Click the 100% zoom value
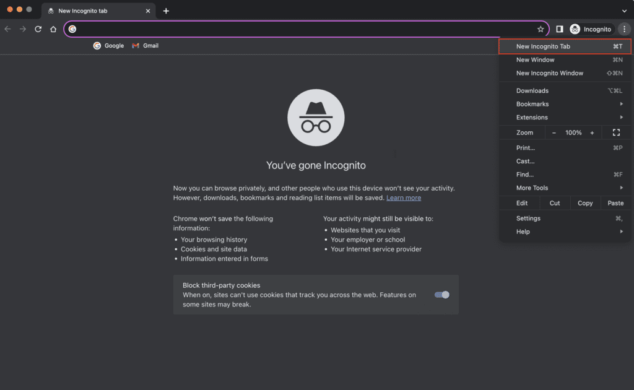The image size is (634, 390). 573,132
